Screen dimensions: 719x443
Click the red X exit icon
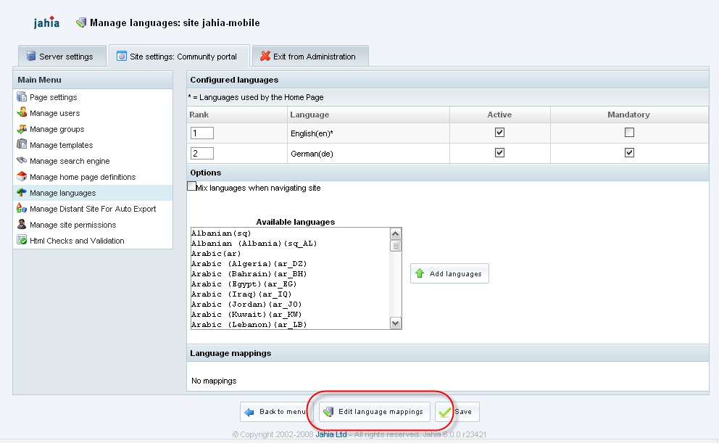(x=265, y=56)
